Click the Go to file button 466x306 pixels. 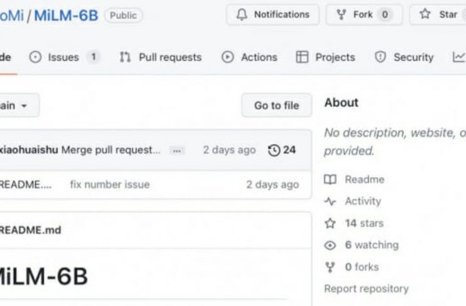pyautogui.click(x=277, y=105)
